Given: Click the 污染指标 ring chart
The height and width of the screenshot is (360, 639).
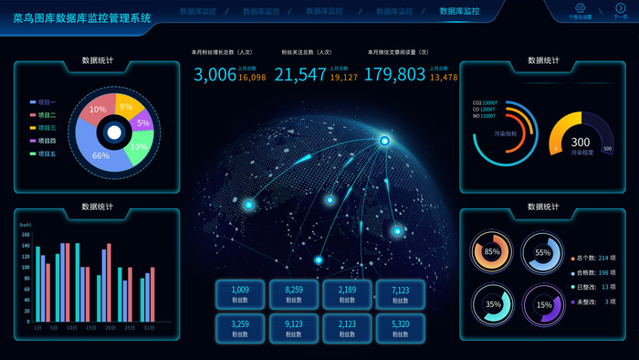Looking at the screenshot, I should [506, 133].
